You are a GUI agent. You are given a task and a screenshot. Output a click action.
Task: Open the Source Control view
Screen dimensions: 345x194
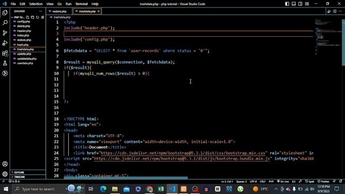point(5,33)
